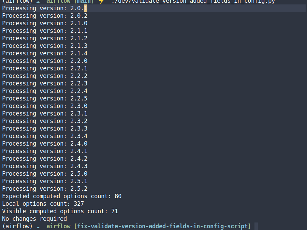Select the 'Processing version: 2.2.3' line
The image size is (307, 230).
pos(45,83)
